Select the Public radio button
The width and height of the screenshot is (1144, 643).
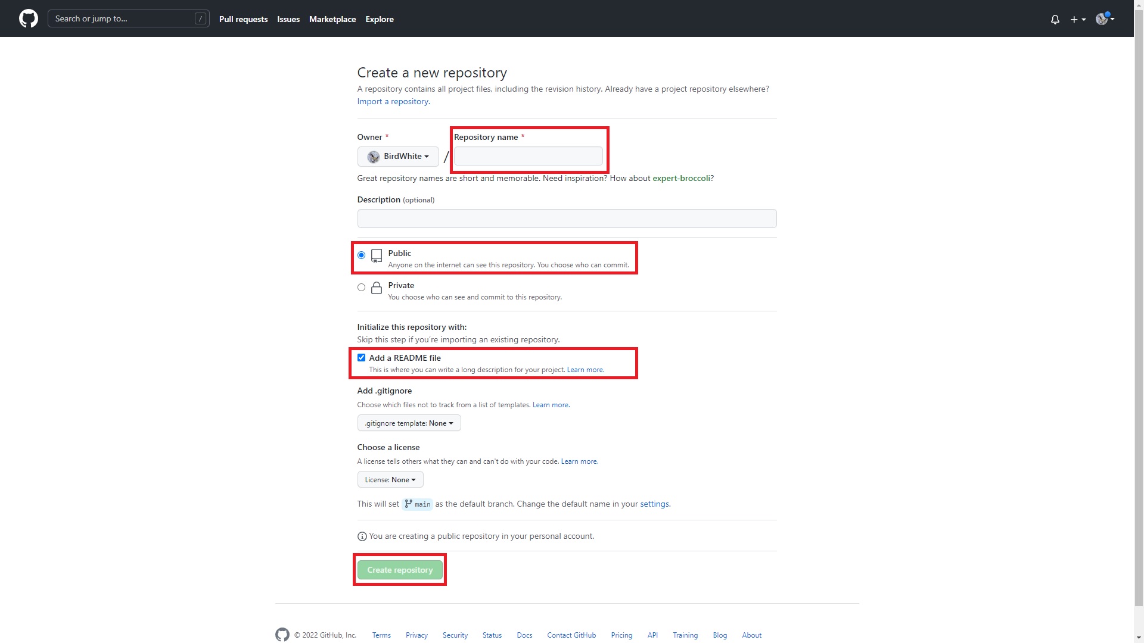361,255
